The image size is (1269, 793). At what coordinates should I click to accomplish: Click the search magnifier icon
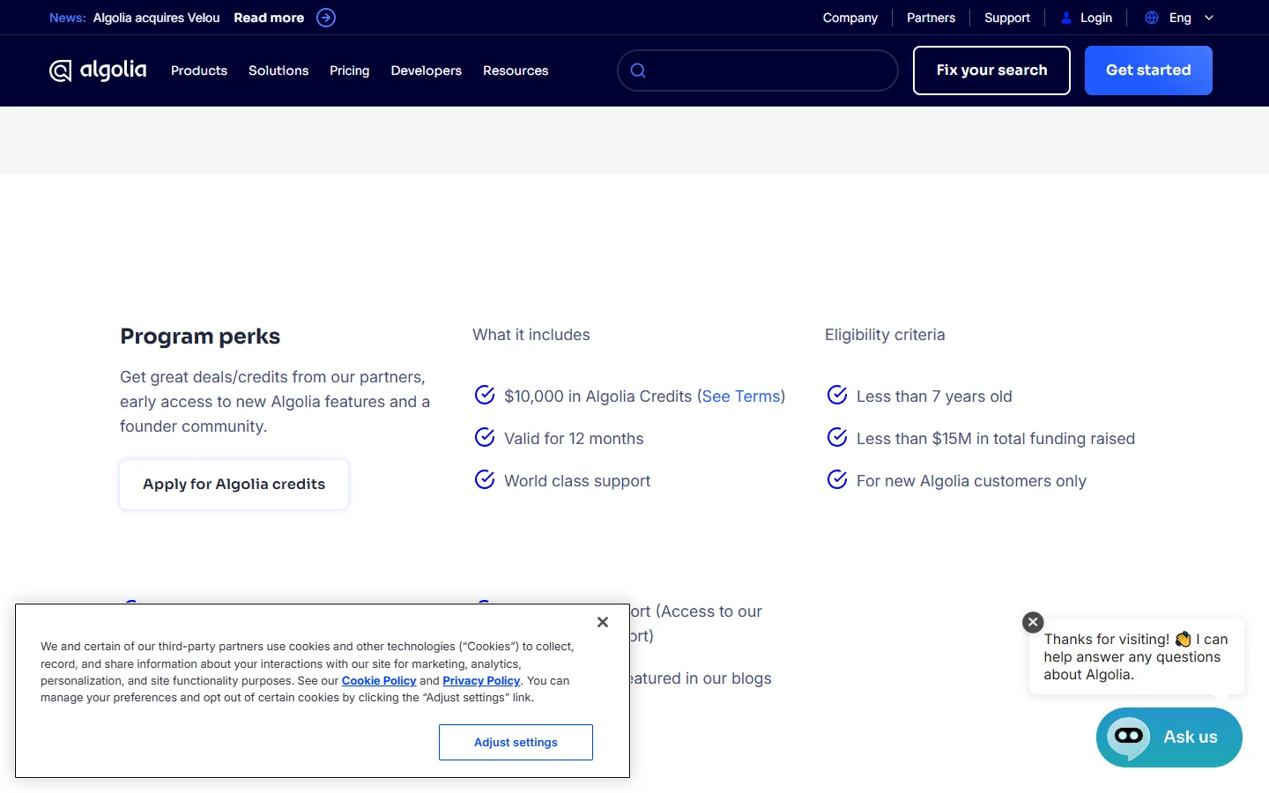tap(639, 70)
